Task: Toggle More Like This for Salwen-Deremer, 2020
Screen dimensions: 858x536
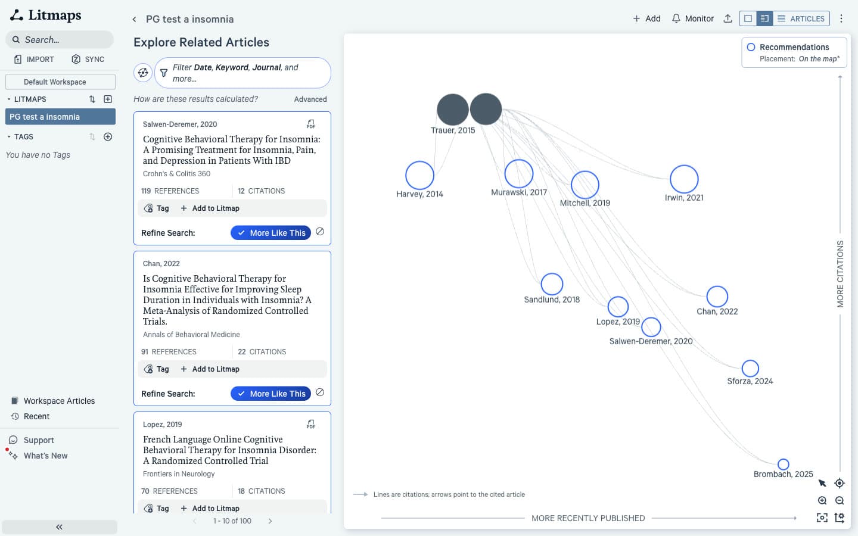Action: (x=271, y=233)
